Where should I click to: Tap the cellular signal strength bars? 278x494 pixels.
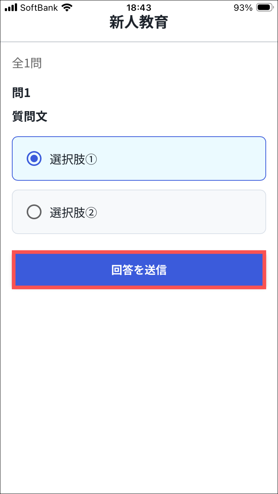[x=11, y=7]
